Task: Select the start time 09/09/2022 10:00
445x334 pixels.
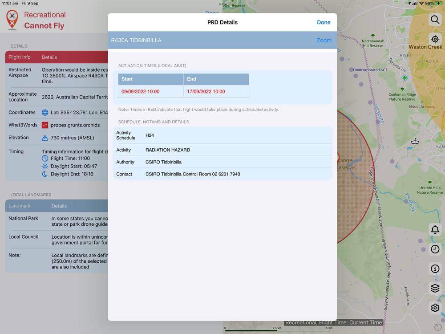Action: [141, 91]
